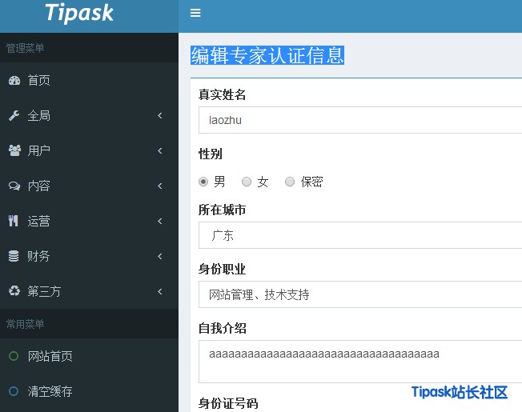The width and height of the screenshot is (522, 412).
Task: Click the 自我介绍 textarea
Action: 360,362
